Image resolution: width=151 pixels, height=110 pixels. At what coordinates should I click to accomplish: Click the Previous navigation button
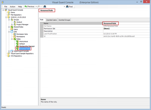(x=29, y=7)
